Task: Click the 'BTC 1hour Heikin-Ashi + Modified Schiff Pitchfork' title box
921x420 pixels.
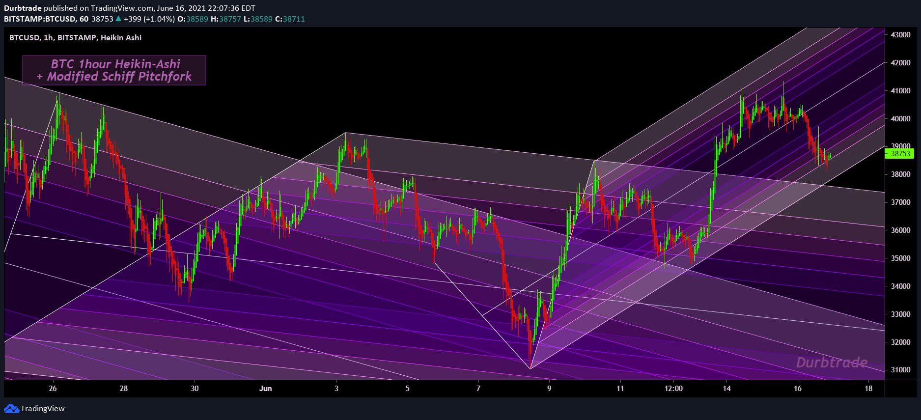Action: point(114,70)
